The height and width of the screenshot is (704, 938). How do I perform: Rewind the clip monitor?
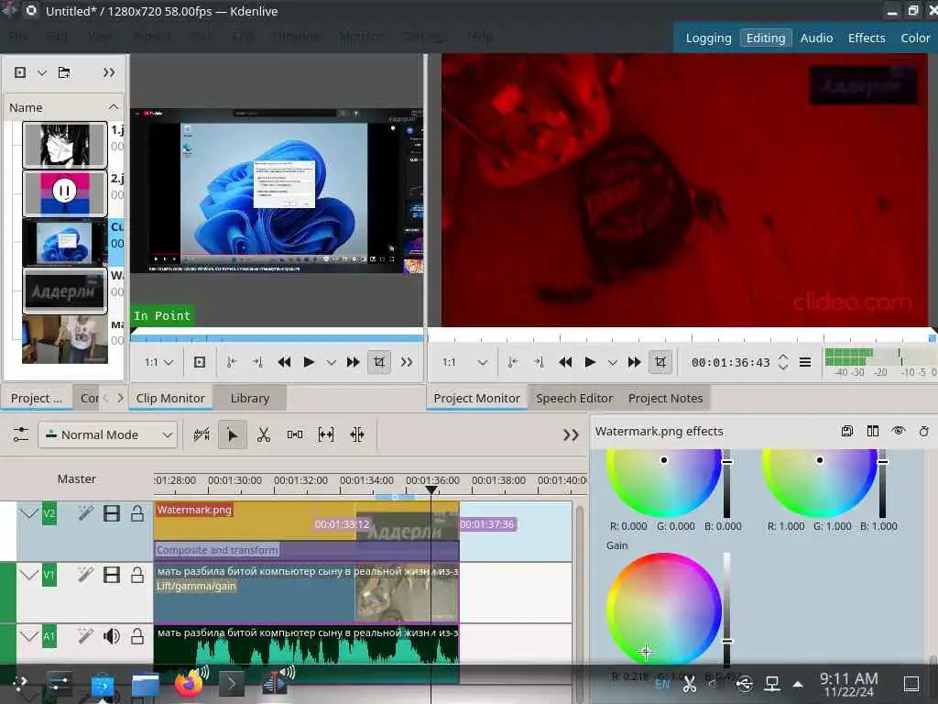tap(284, 362)
